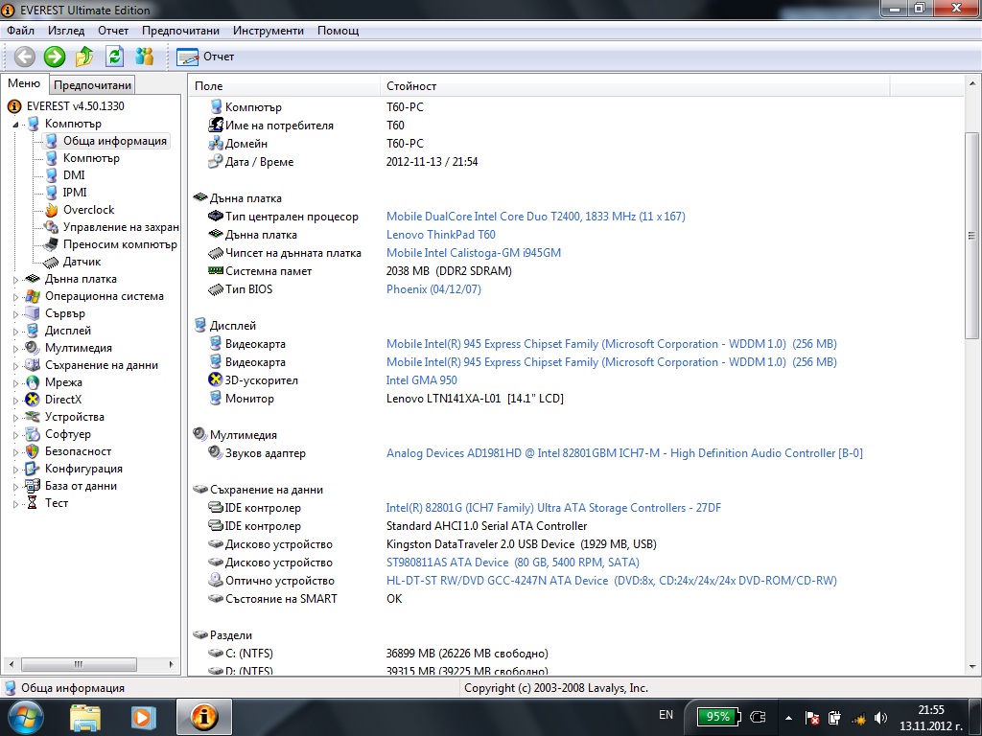Go up one level with folder arrow icon

coord(84,57)
